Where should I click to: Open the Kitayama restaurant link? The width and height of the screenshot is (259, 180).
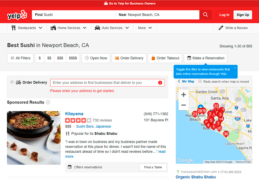(x=74, y=114)
